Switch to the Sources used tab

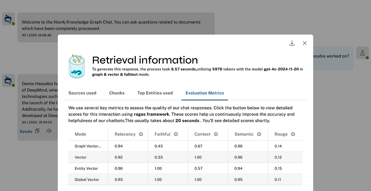click(x=82, y=93)
